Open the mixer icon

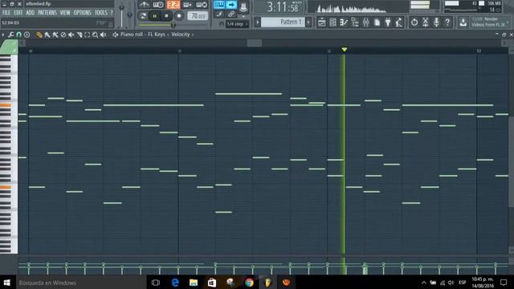pyautogui.click(x=366, y=22)
